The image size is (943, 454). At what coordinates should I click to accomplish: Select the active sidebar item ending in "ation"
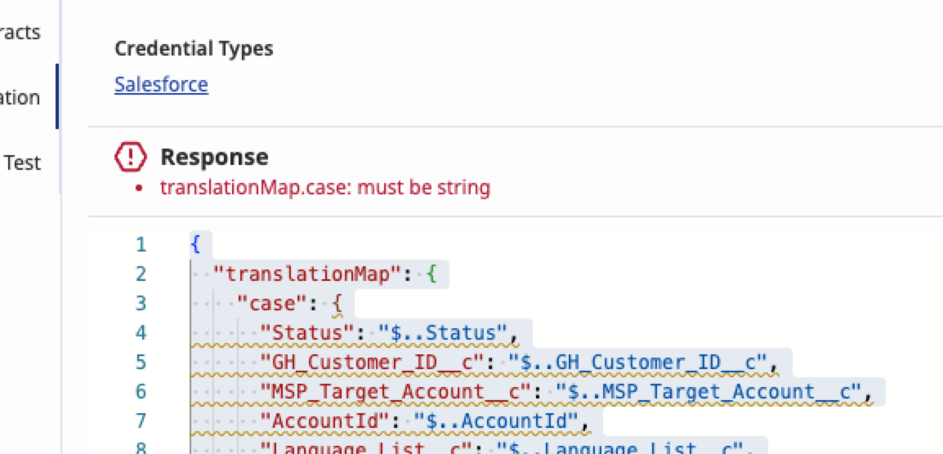point(20,98)
